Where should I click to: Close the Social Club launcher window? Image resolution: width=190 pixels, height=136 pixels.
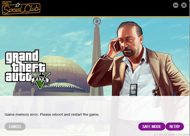point(184,5)
